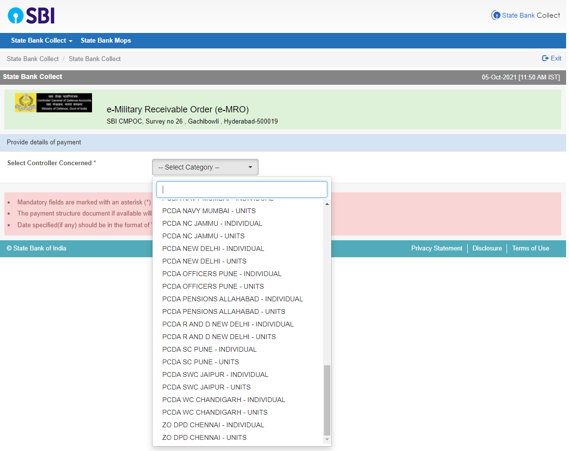Click the Exit icon
Viewport: 569px width, 451px height.
[x=545, y=58]
